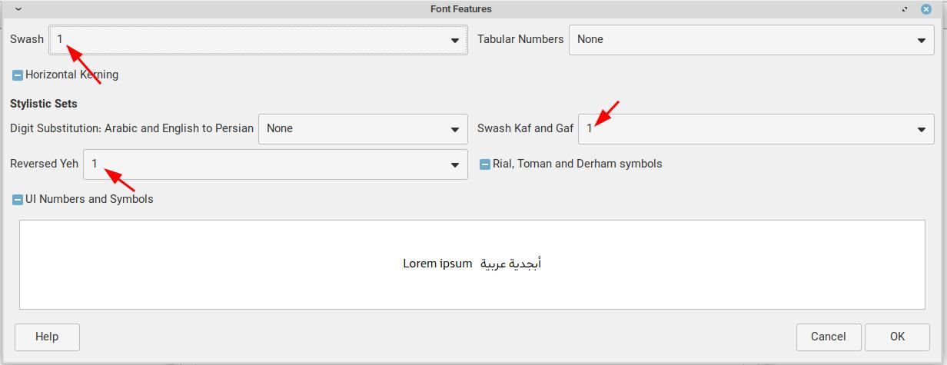This screenshot has height=365, width=947.
Task: Expand the Reversed Yeh dropdown
Action: pos(275,164)
